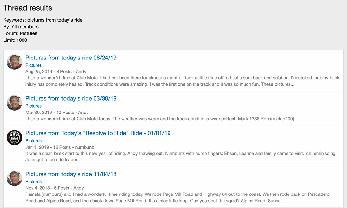
Task: Go to Pictures forum under Resolve to Ride thread
Action: pos(33,141)
